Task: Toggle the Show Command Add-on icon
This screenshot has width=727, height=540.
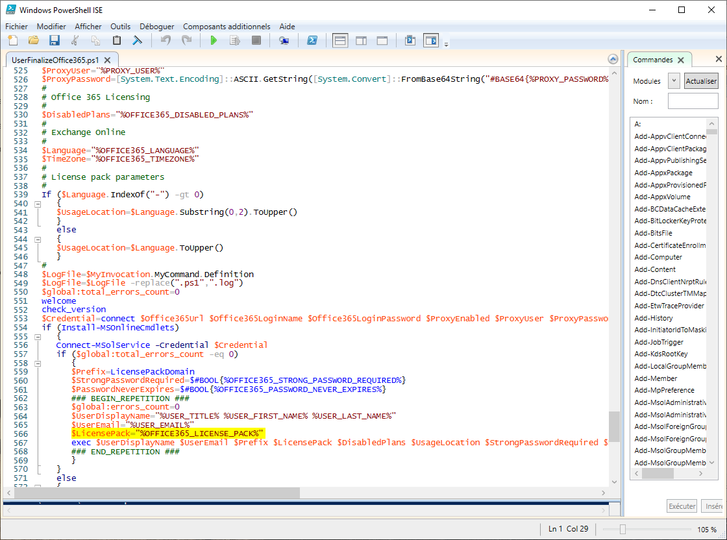Action: [x=431, y=40]
